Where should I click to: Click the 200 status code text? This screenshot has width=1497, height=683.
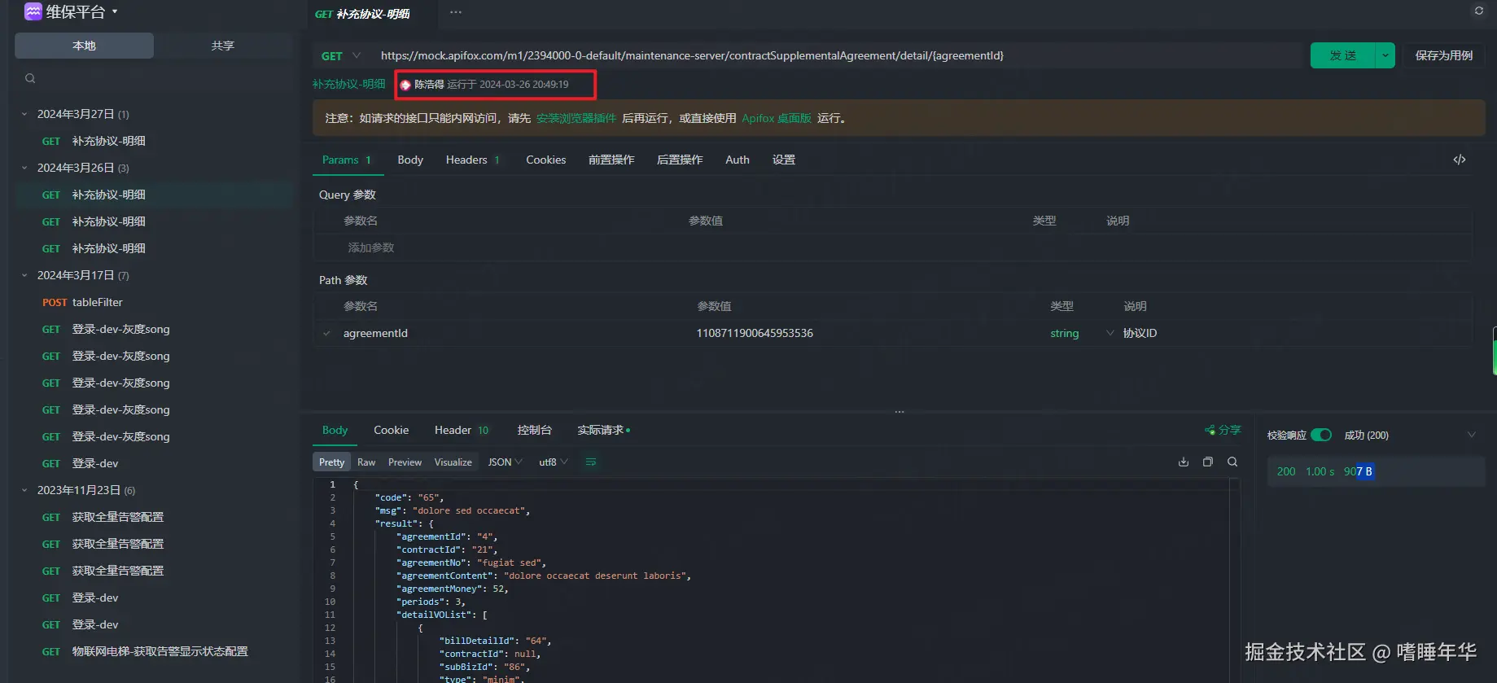click(x=1286, y=471)
